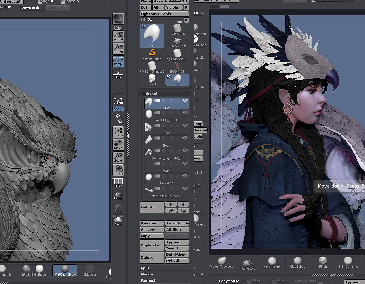The height and width of the screenshot is (284, 365).
Task: Select the Rotate view icon
Action: [x=118, y=170]
